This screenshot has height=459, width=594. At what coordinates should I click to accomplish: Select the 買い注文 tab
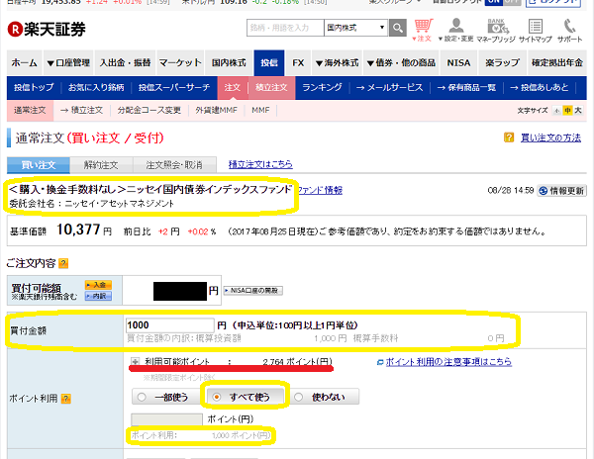pyautogui.click(x=39, y=165)
